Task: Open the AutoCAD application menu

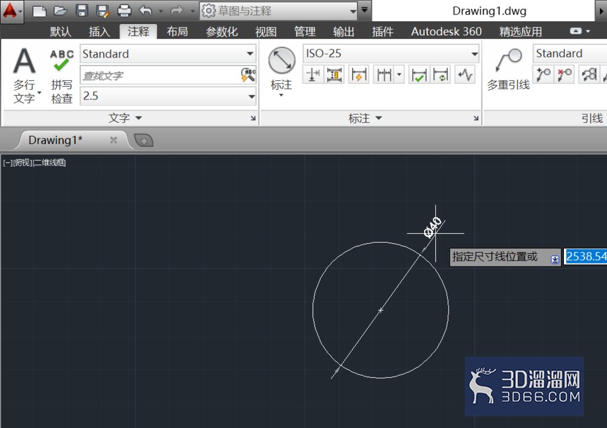Action: 12,12
